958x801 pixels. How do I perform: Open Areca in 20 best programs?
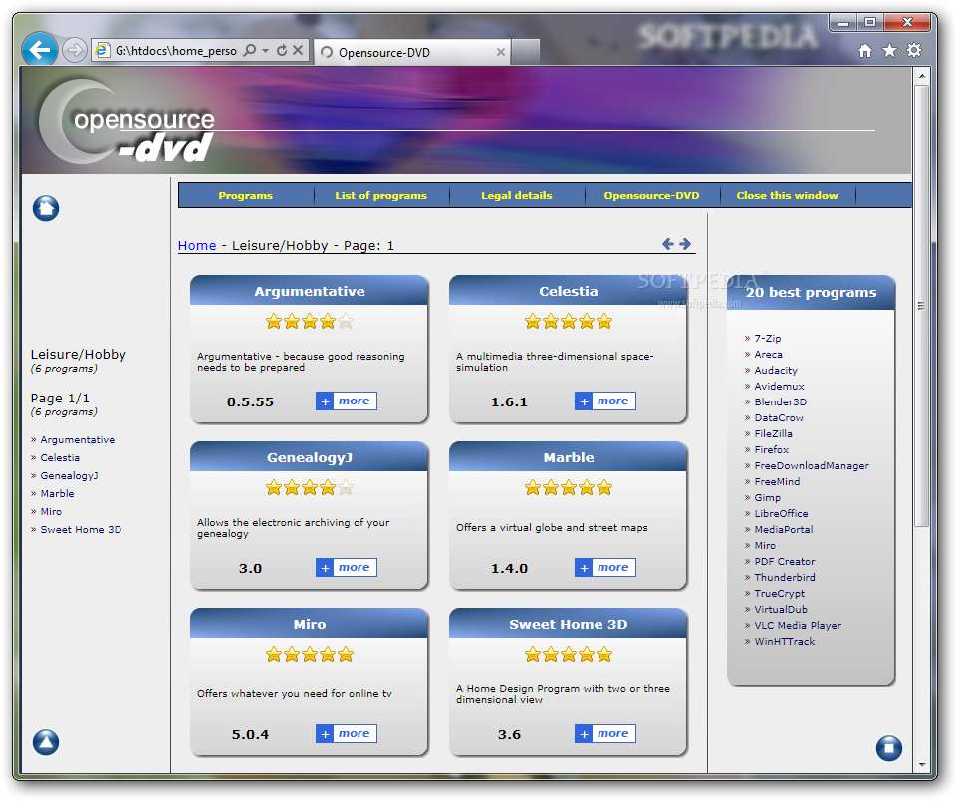point(768,354)
